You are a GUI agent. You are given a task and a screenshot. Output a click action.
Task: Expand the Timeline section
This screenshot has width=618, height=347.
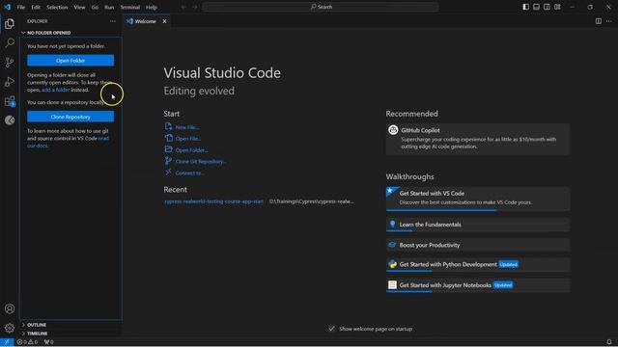click(x=70, y=334)
